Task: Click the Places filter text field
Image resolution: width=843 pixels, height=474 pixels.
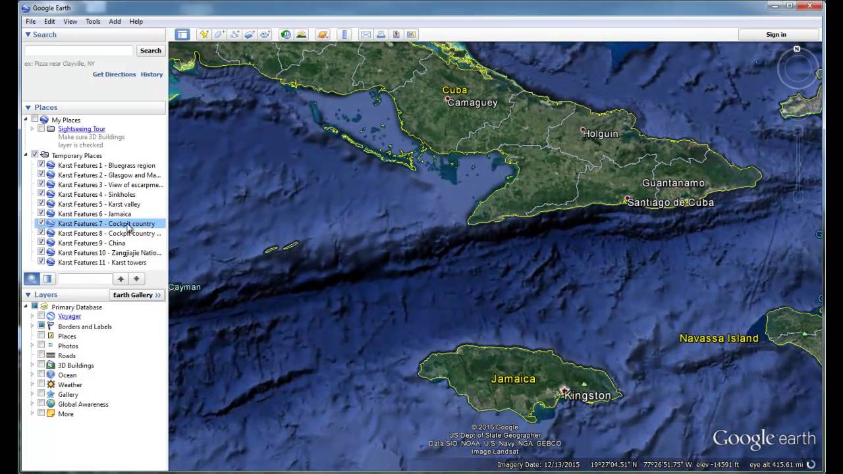Action: [84, 278]
